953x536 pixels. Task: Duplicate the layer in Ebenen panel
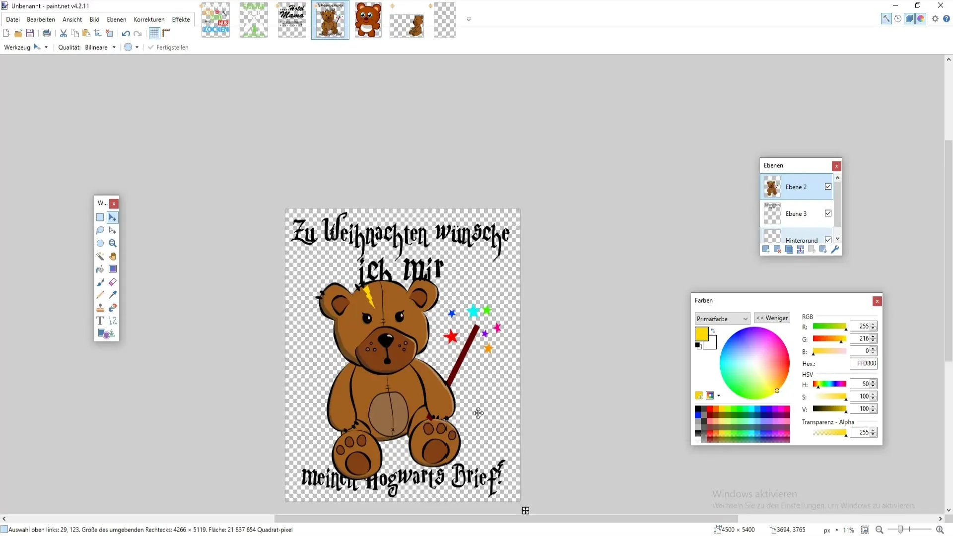(x=789, y=249)
